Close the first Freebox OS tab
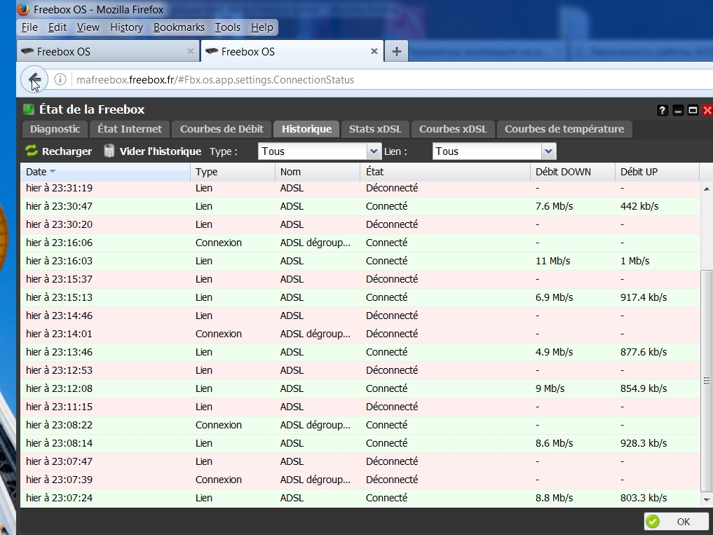The height and width of the screenshot is (535, 713). pos(191,51)
